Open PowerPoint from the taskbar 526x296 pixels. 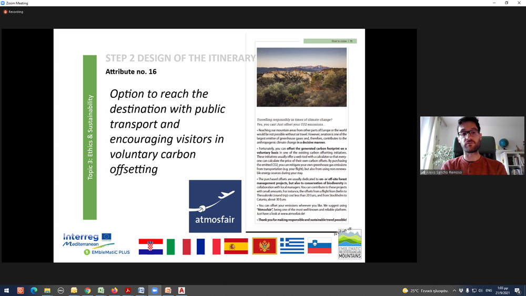coord(168,290)
